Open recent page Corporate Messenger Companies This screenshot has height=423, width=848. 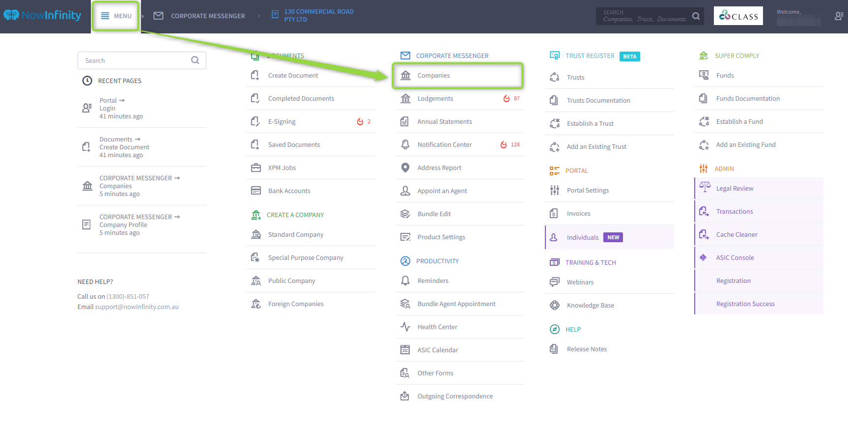(x=141, y=186)
